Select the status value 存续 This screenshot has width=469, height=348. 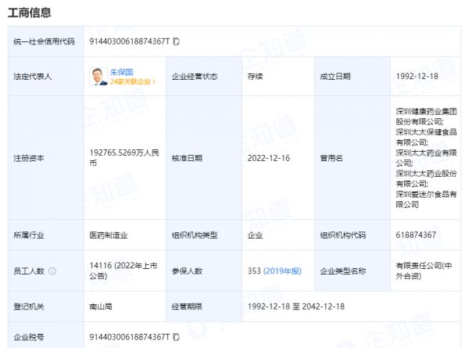pos(255,77)
